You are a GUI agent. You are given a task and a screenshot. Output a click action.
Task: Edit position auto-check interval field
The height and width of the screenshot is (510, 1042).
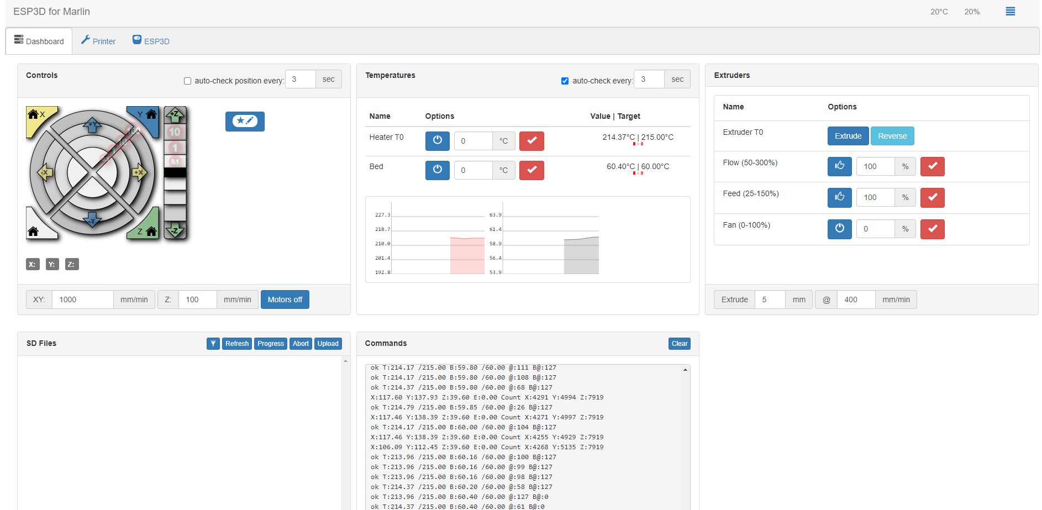[301, 79]
